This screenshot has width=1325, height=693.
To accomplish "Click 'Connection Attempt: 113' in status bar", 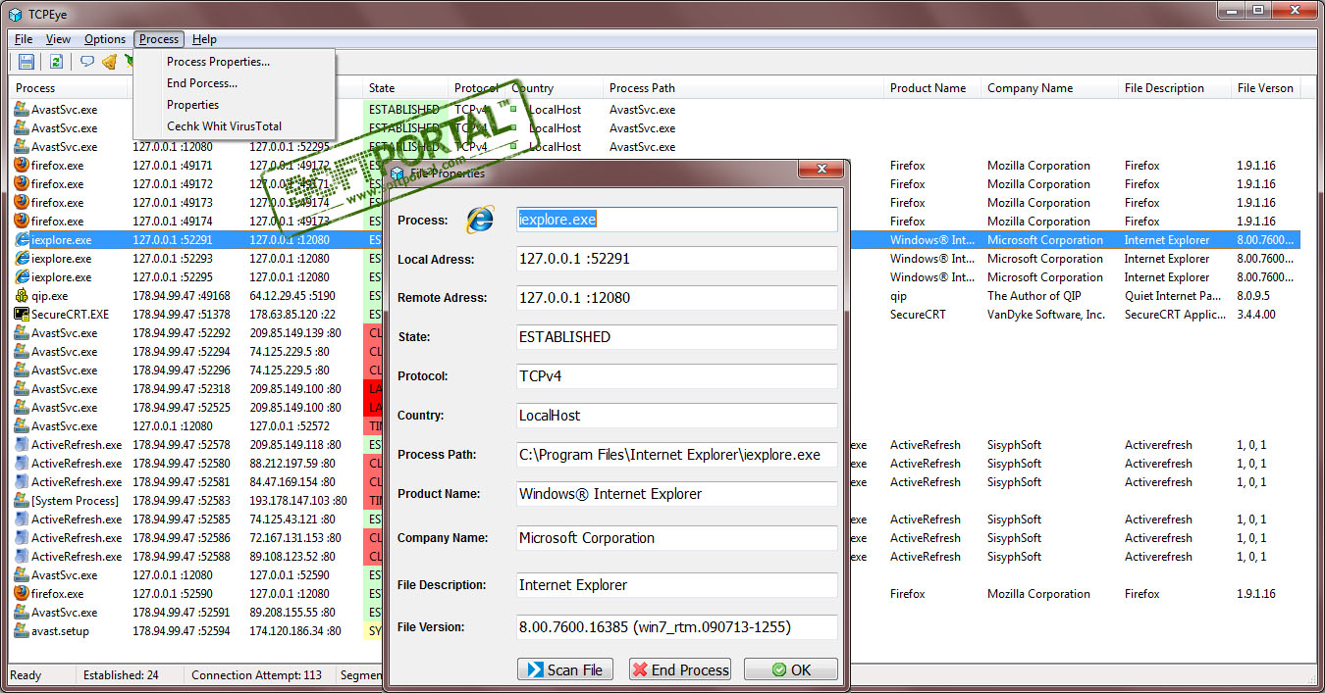I will (256, 675).
